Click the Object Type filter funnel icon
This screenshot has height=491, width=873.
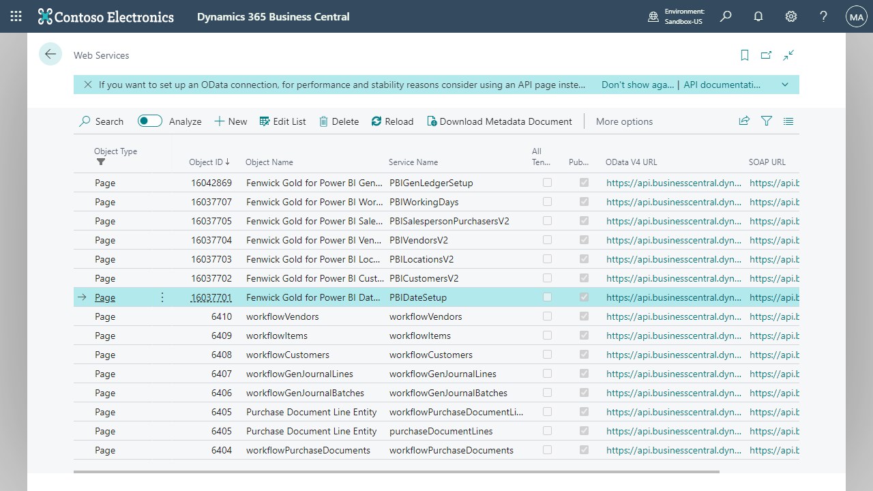tap(101, 162)
